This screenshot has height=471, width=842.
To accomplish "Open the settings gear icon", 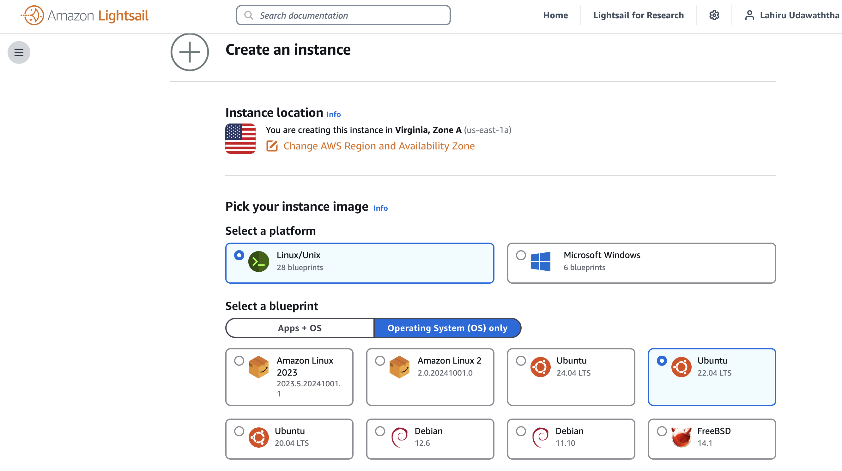I will (714, 15).
